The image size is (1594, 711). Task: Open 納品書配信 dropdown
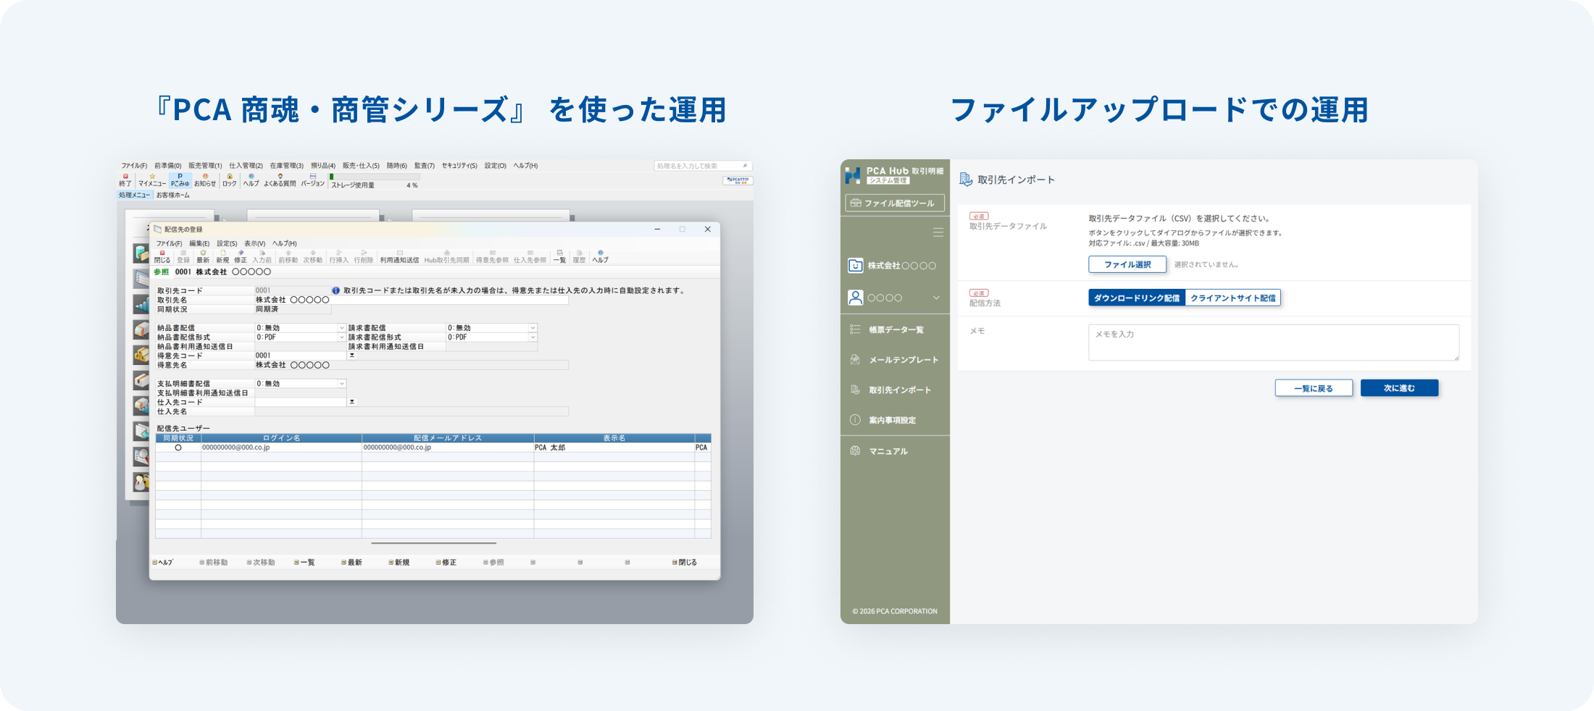tap(341, 328)
